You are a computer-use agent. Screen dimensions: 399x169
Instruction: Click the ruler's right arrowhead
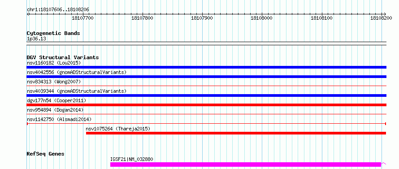385,14
